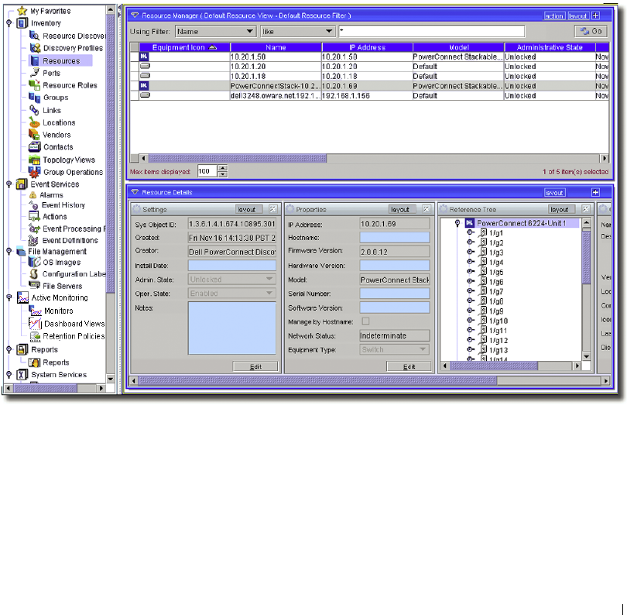Select the Dashboard Views chart icon
Screen dimensions: 627x615
pyautogui.click(x=35, y=323)
